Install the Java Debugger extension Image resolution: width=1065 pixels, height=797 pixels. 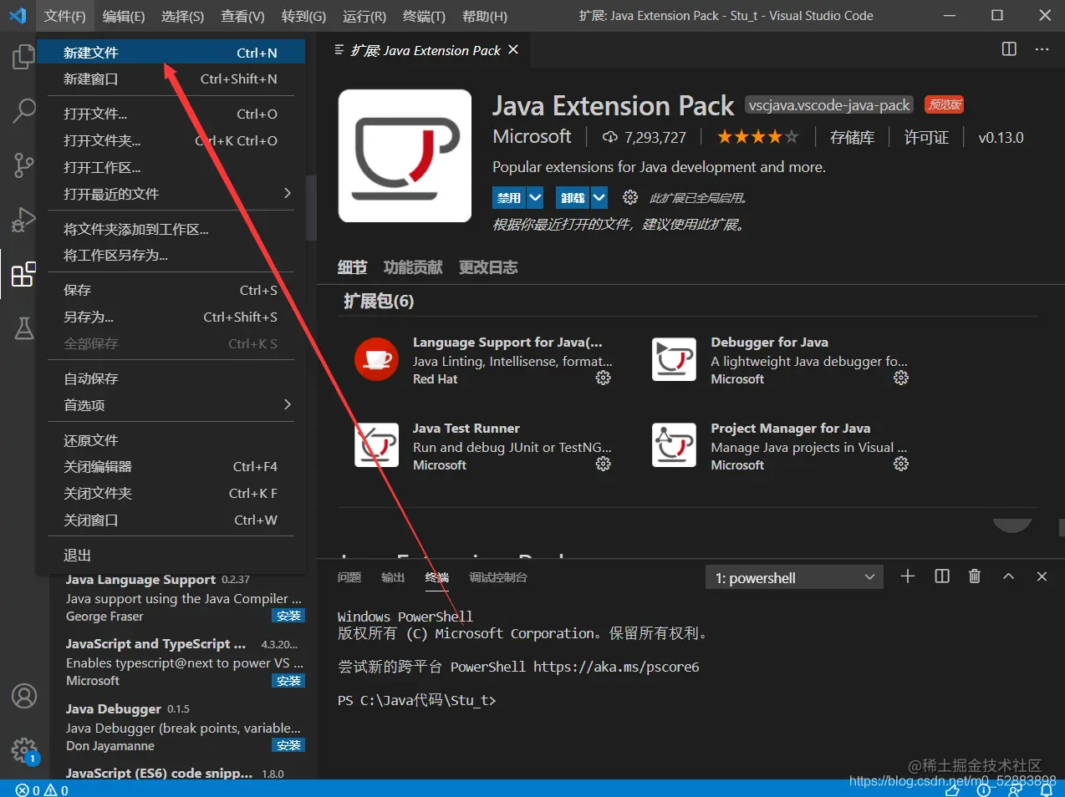tap(288, 745)
